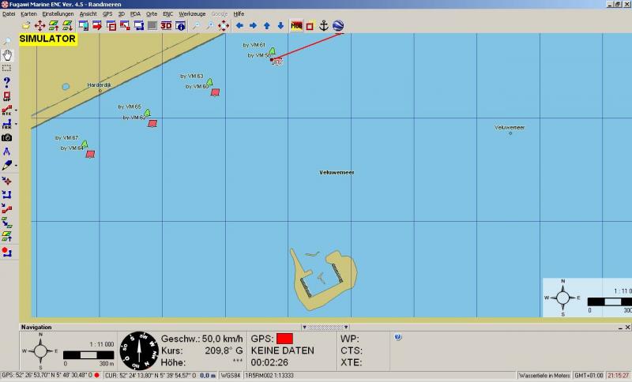The image size is (632, 382).
Task: Click the blue question mark query tool
Action: [x=7, y=82]
